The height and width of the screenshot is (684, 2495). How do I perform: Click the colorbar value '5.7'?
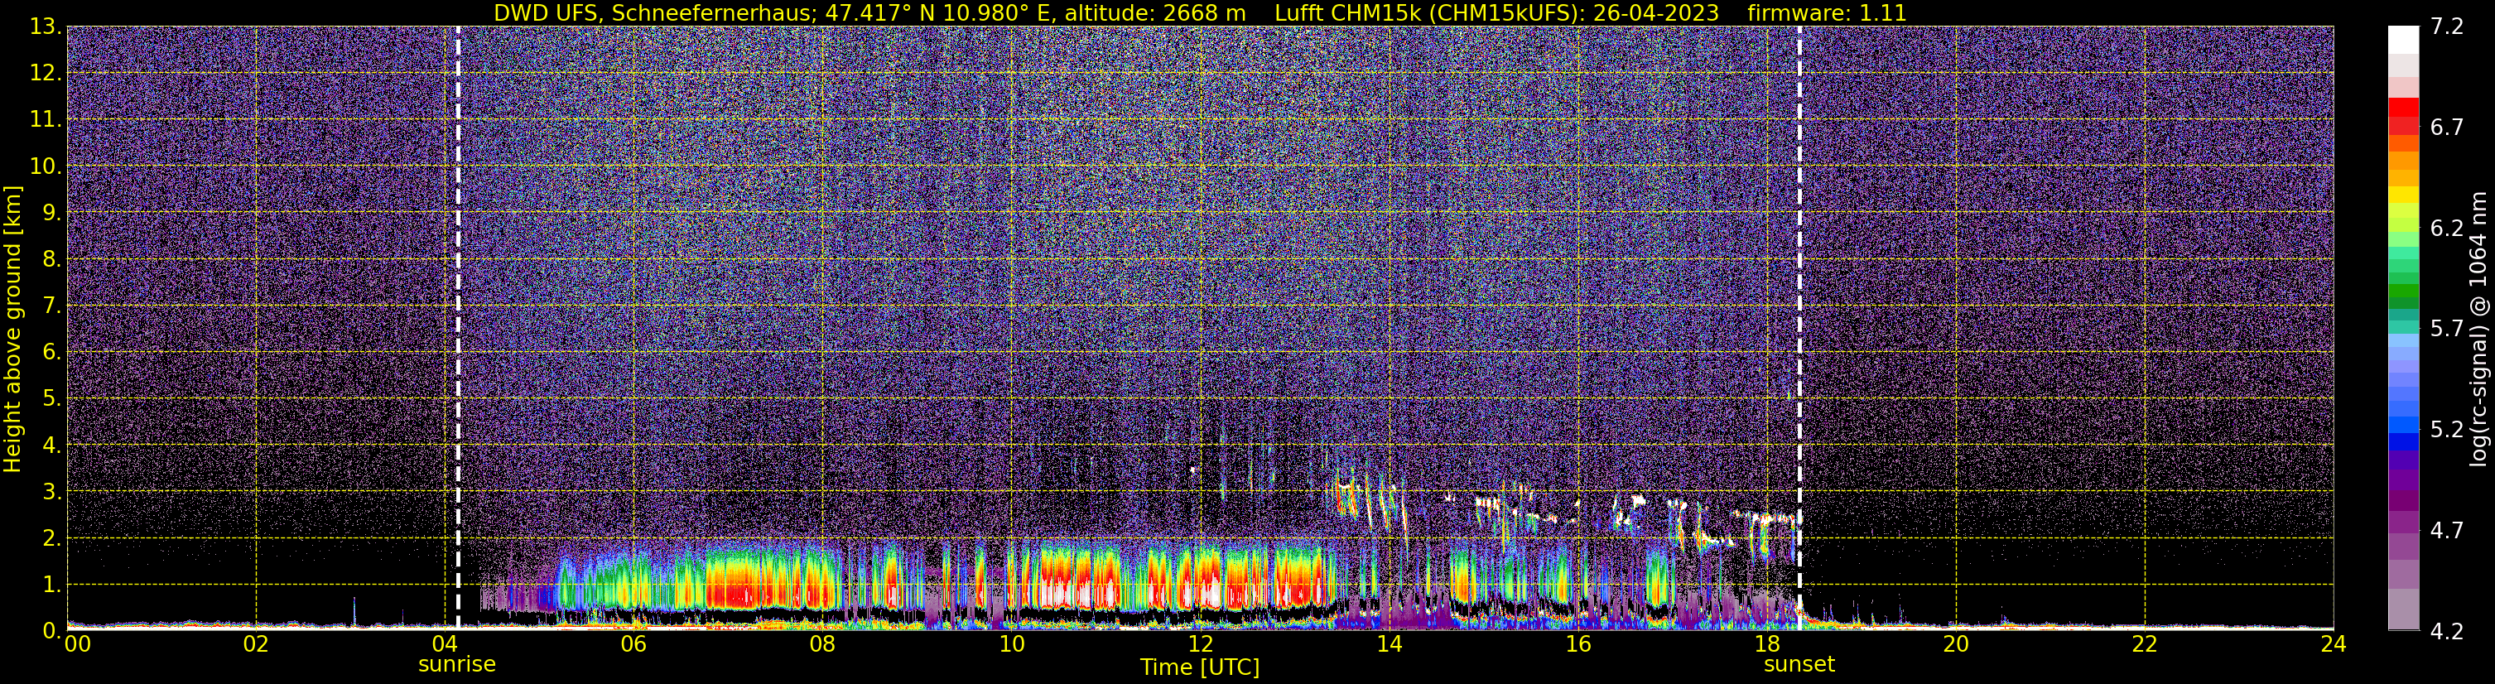(2447, 330)
